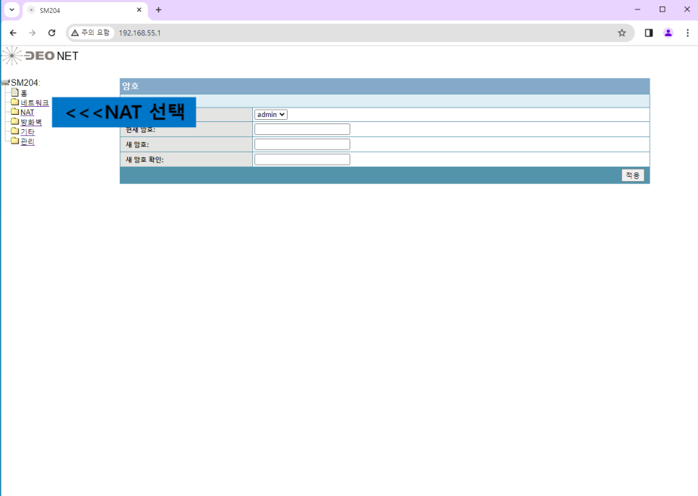Click the 홈 document icon
The width and height of the screenshot is (698, 496).
point(14,92)
